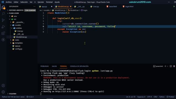Show the Consola de Depuración tab

79,66
